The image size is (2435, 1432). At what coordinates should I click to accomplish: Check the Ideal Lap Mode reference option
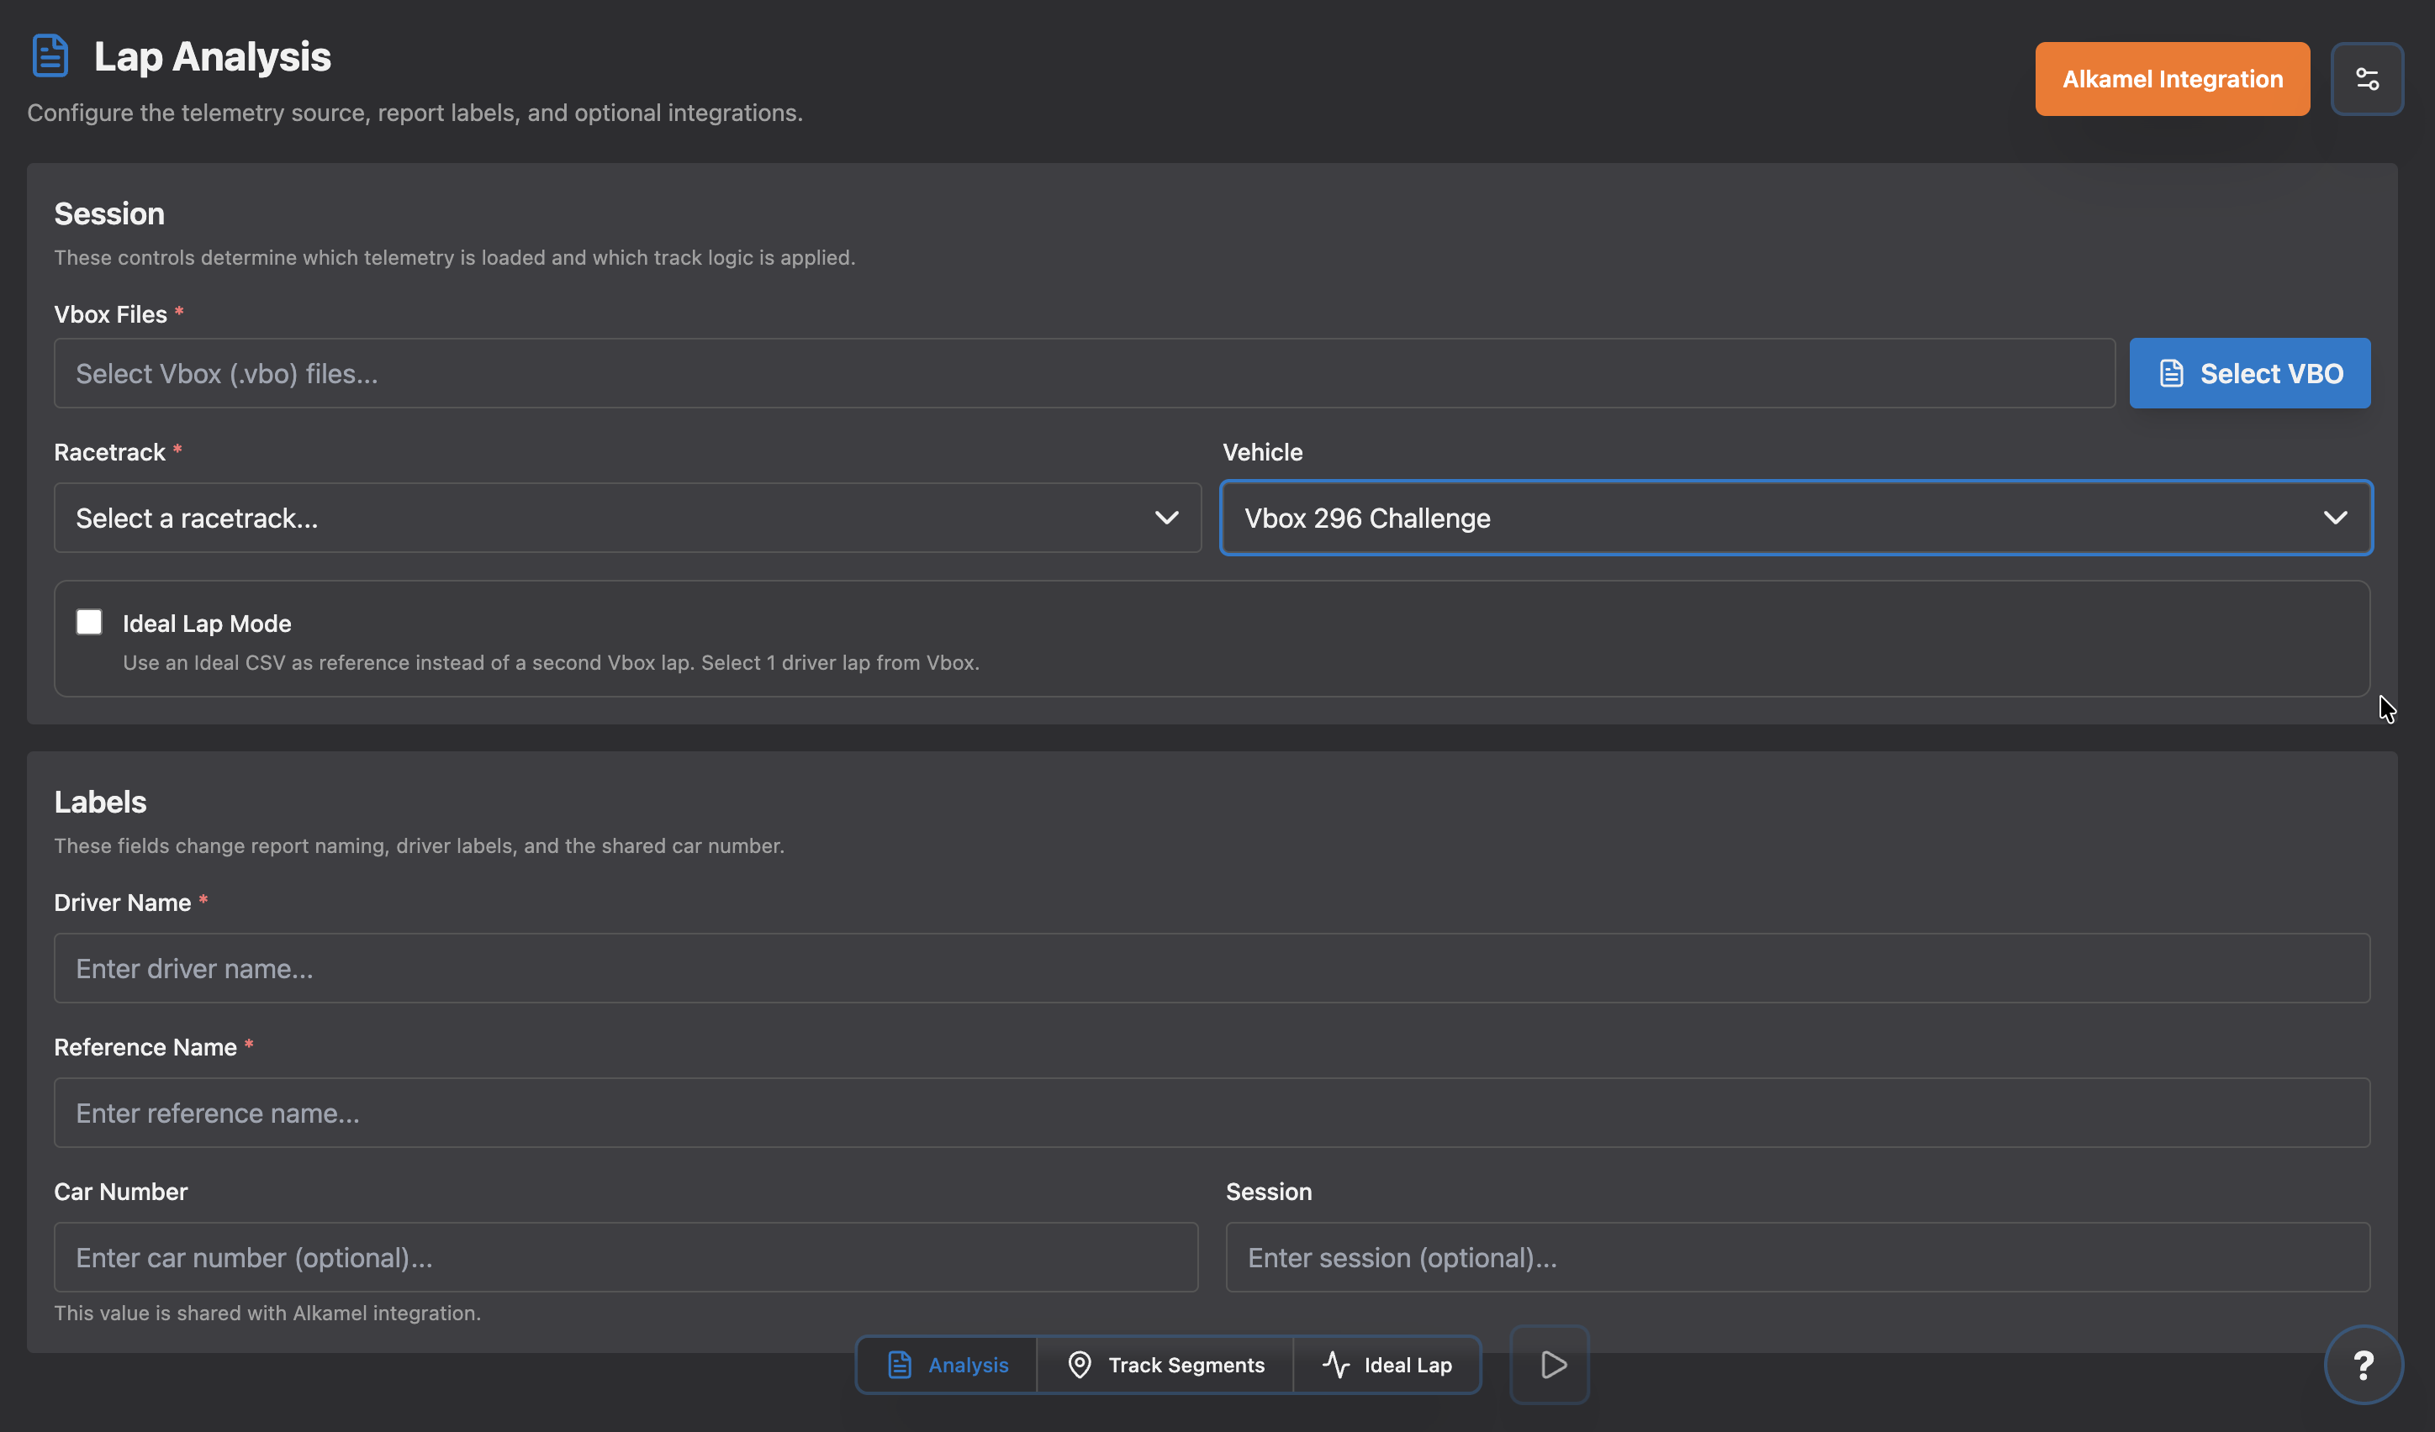coord(88,622)
